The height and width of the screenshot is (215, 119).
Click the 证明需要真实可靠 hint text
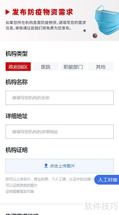click(x=20, y=192)
